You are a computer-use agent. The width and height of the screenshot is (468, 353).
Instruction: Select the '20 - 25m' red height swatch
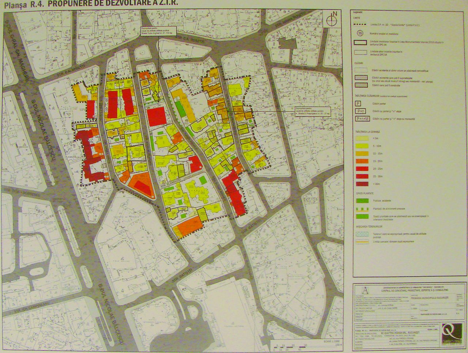click(361, 168)
